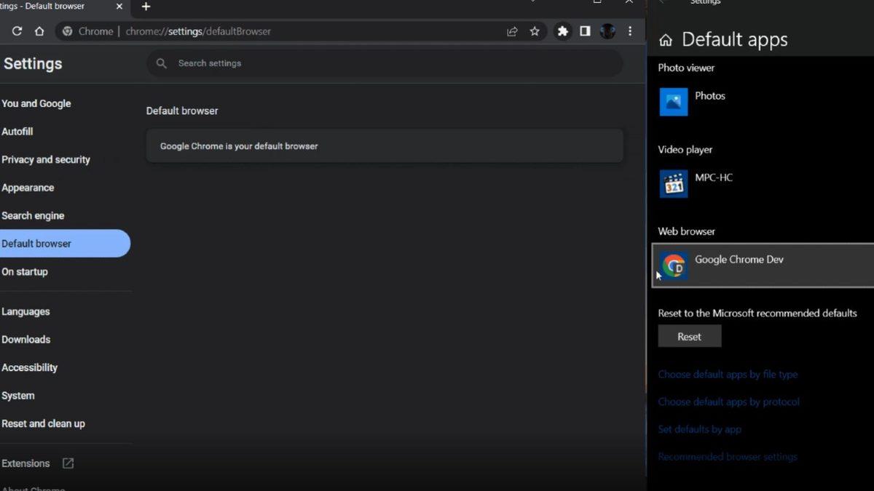The width and height of the screenshot is (874, 491).
Task: Open a new browser tab
Action: [x=145, y=7]
